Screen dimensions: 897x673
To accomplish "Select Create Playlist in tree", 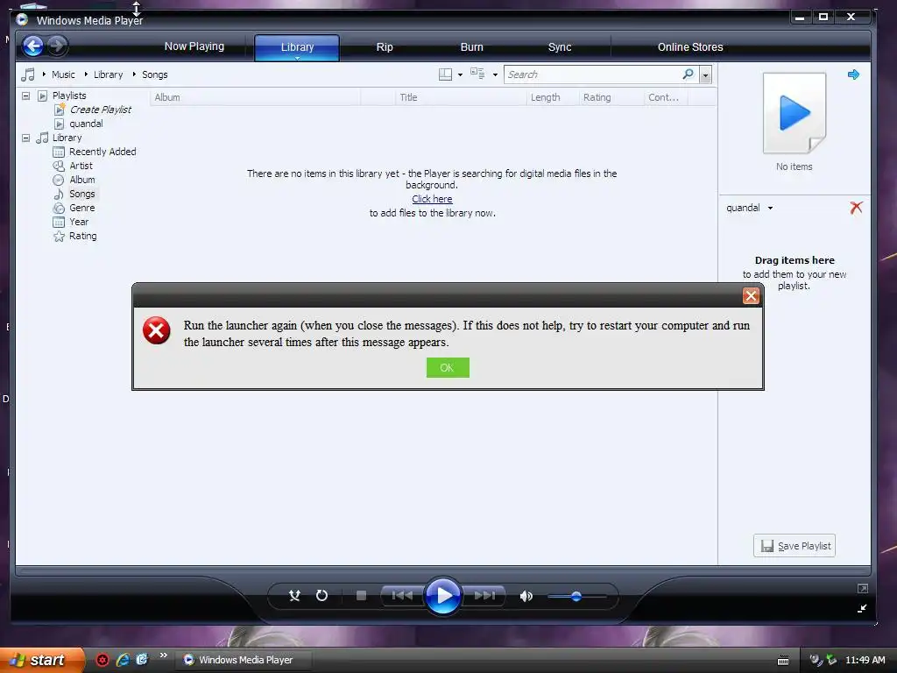I will tap(100, 110).
